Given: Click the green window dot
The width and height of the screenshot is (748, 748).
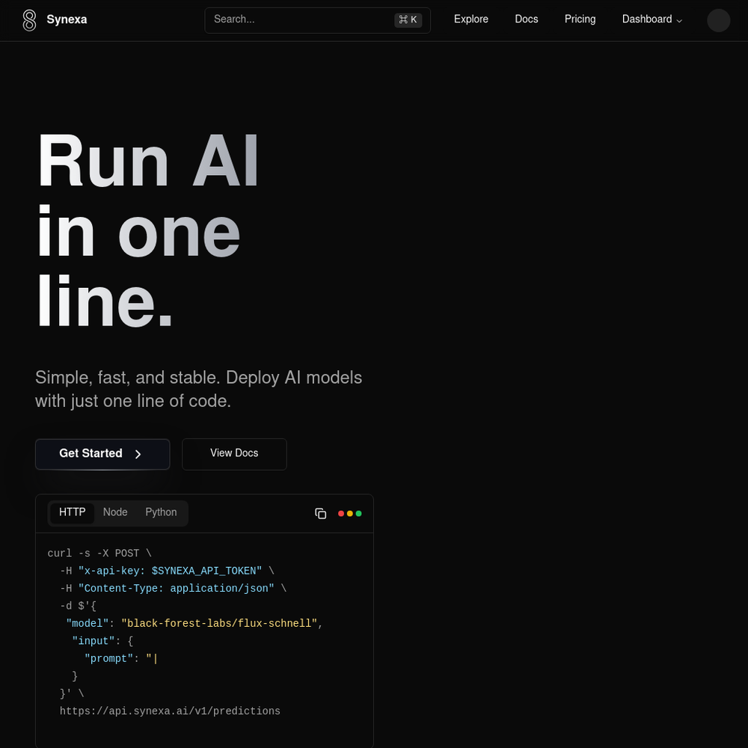Looking at the screenshot, I should [x=359, y=513].
